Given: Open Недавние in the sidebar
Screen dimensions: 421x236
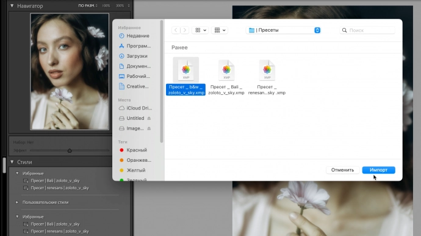Looking at the screenshot, I should [x=134, y=36].
